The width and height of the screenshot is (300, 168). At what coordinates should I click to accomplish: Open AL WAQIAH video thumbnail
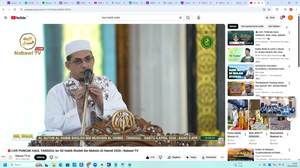tap(241, 154)
